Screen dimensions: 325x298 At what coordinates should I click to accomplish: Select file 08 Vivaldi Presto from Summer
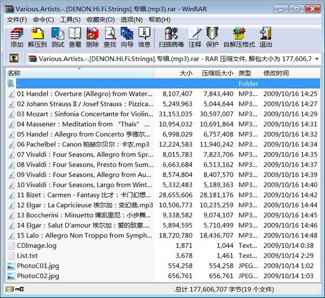(163, 165)
